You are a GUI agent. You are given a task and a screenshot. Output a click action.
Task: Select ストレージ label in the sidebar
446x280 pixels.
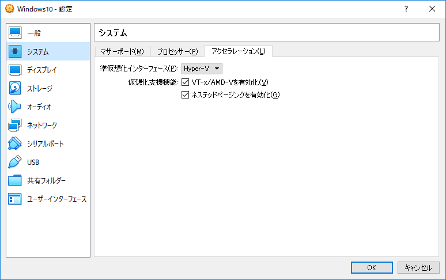pos(40,88)
